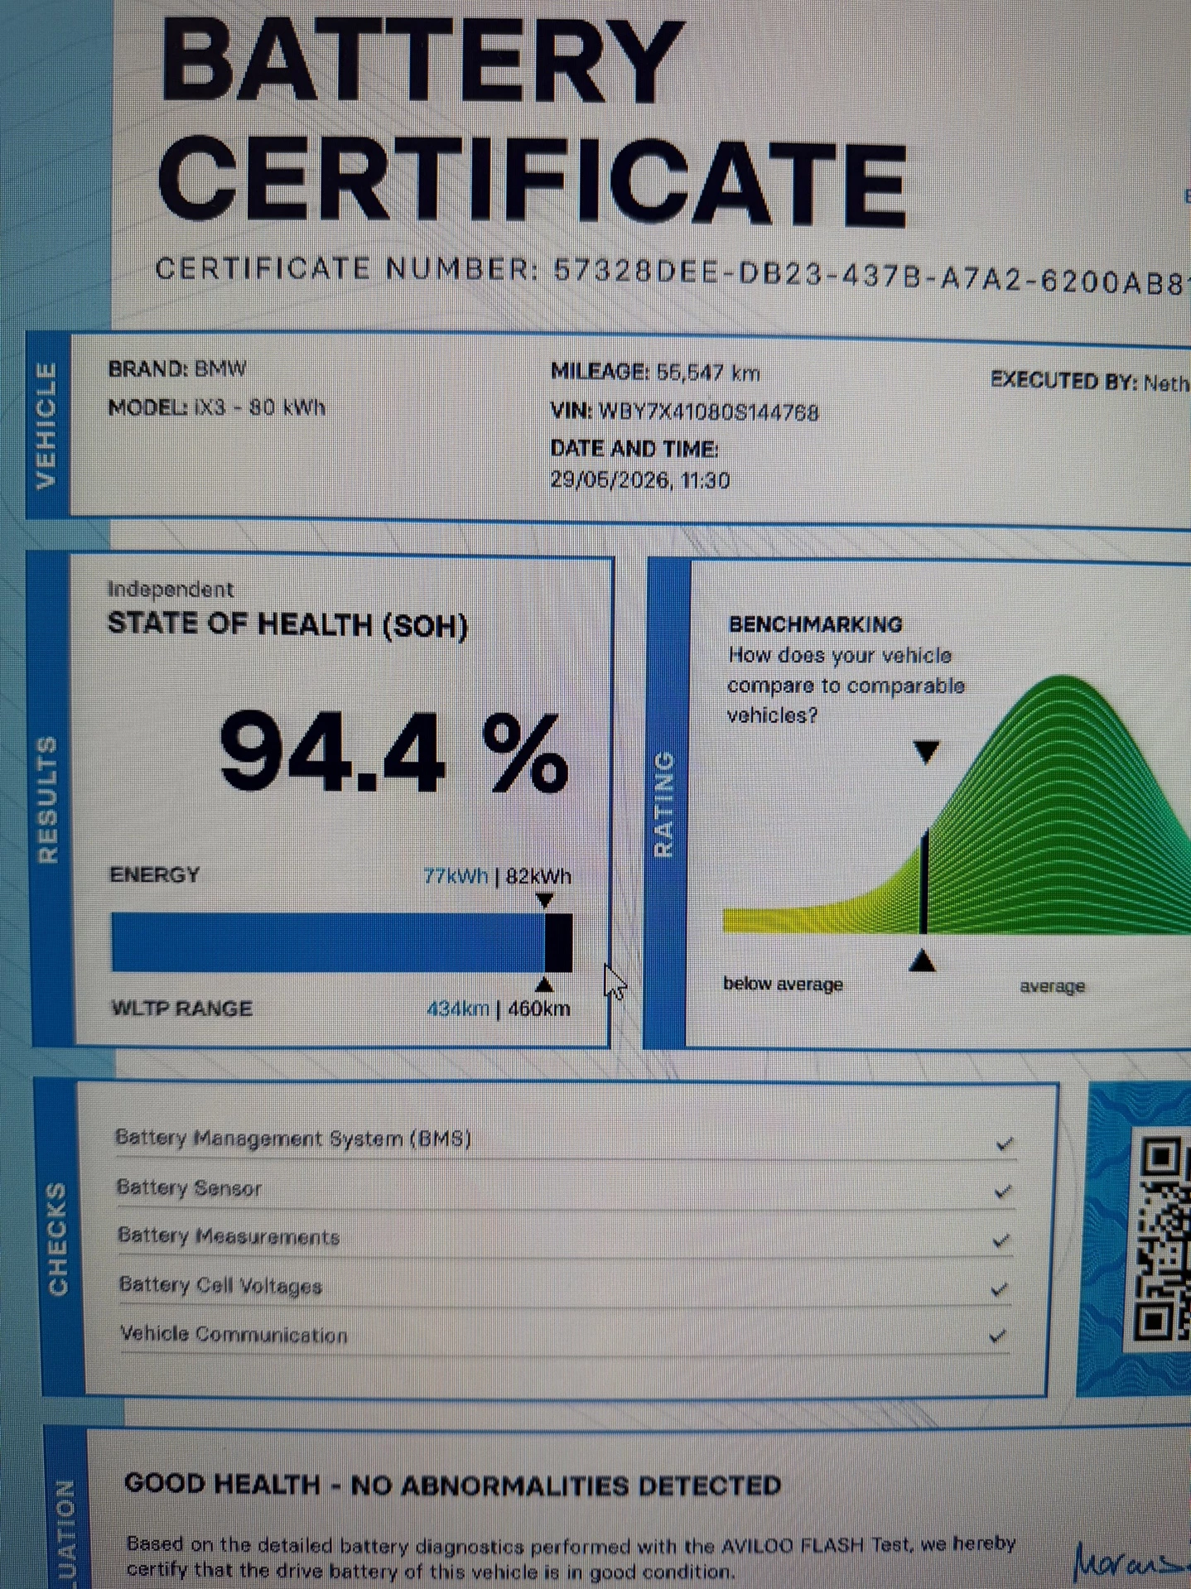Click the black marker below the benchmarking curve

click(x=923, y=961)
